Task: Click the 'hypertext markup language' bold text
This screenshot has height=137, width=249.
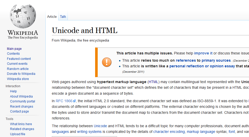Action: coord(122,82)
